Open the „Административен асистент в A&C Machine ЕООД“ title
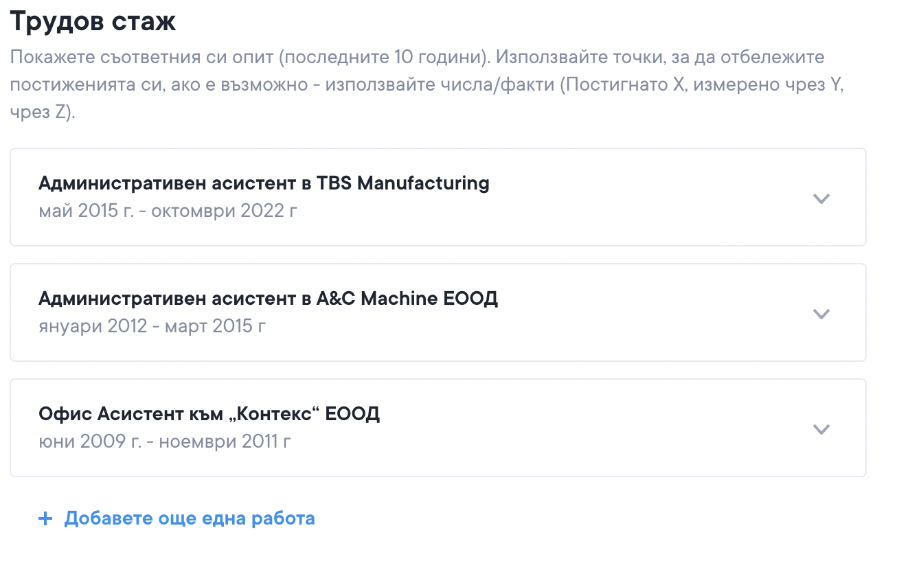 click(268, 299)
